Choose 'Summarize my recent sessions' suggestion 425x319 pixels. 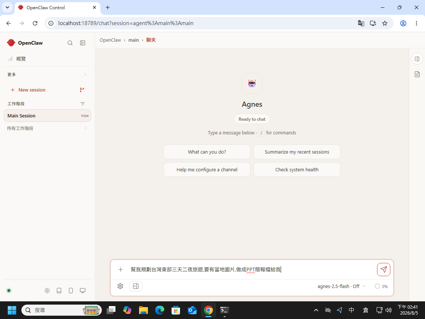[x=297, y=152]
